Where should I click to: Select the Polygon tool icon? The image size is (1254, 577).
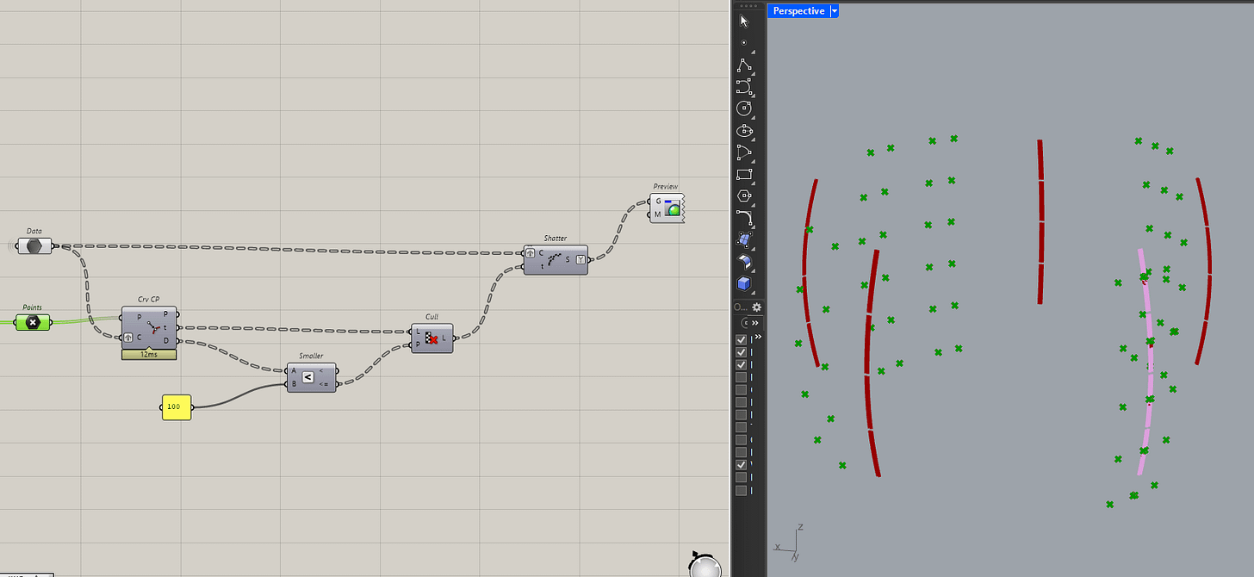click(x=745, y=197)
